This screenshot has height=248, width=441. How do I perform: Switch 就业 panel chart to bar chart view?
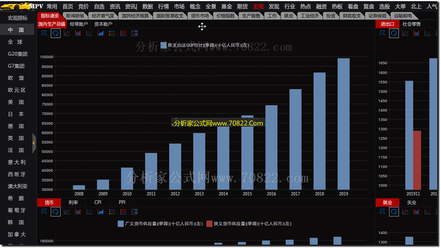point(417,212)
